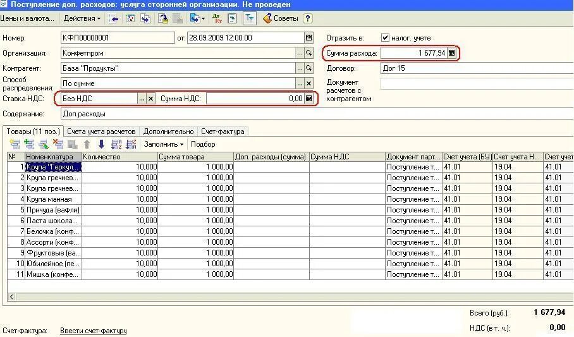The height and width of the screenshot is (337, 574).
Task: Click the Номер input field
Action: point(118,38)
